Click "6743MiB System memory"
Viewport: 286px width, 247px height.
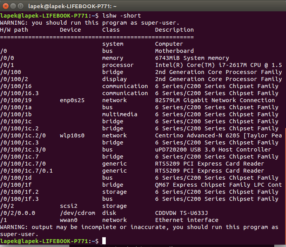(x=192, y=58)
